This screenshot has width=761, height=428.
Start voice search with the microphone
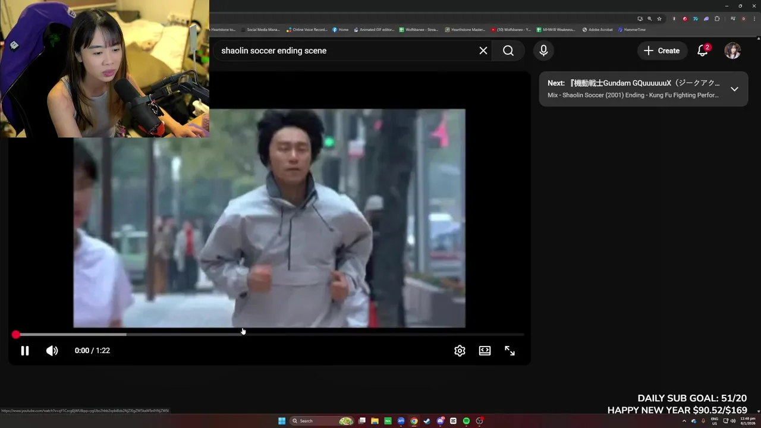pyautogui.click(x=543, y=51)
